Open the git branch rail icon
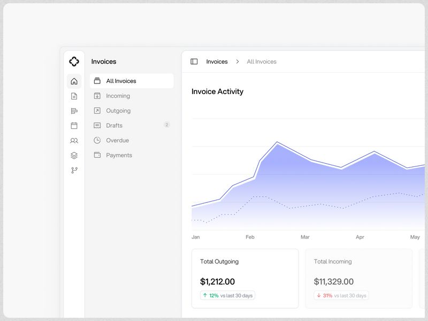This screenshot has width=428, height=321. point(74,170)
